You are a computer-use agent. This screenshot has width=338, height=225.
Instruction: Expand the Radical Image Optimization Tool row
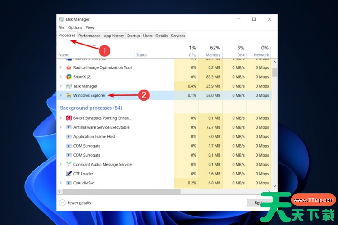[x=61, y=67]
